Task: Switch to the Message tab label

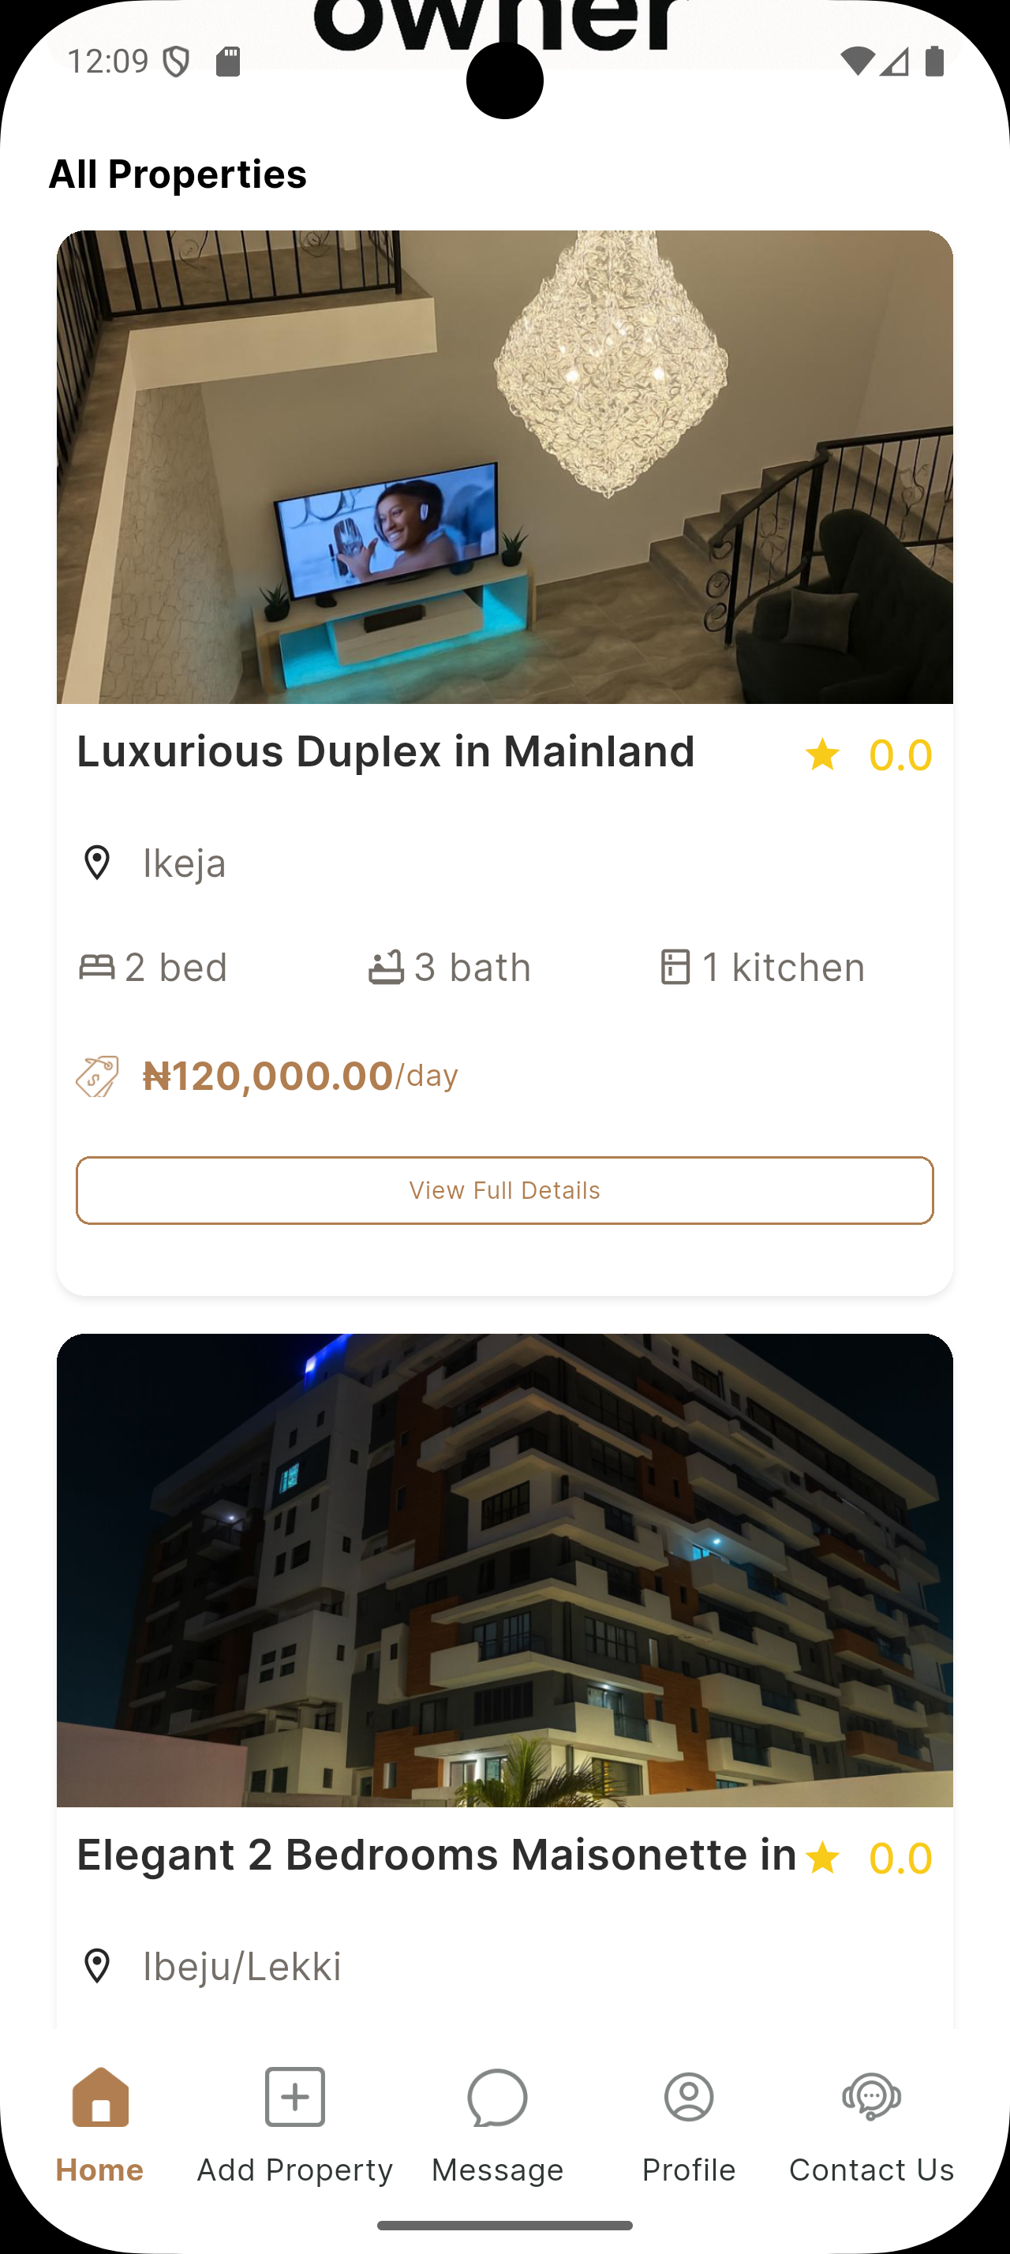Action: pyautogui.click(x=496, y=2170)
